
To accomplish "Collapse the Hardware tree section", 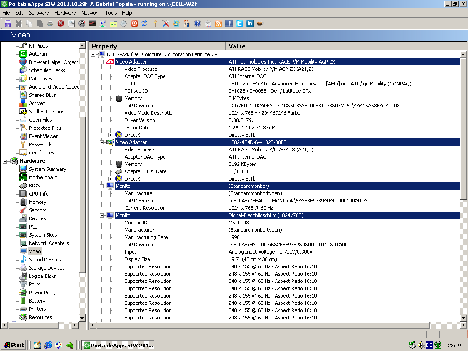I will tap(5, 161).
